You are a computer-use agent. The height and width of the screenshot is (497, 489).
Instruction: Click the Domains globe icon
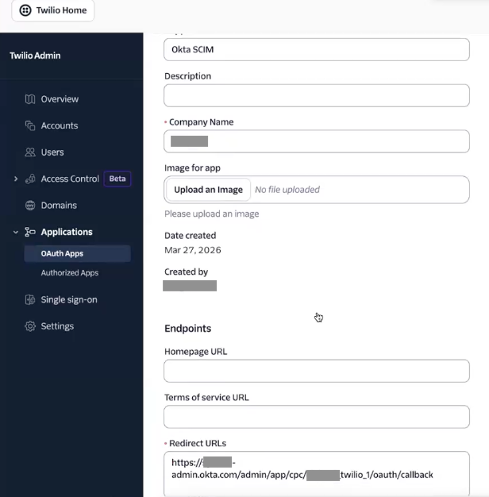click(30, 206)
